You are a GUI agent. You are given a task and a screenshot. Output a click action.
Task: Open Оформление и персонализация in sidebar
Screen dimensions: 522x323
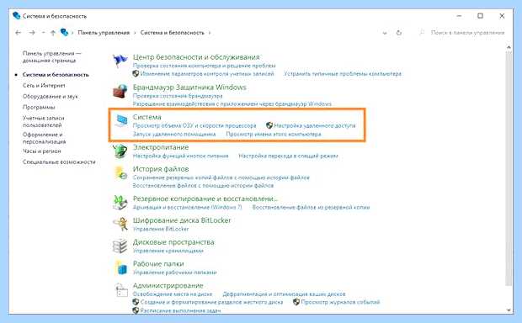tap(45, 138)
